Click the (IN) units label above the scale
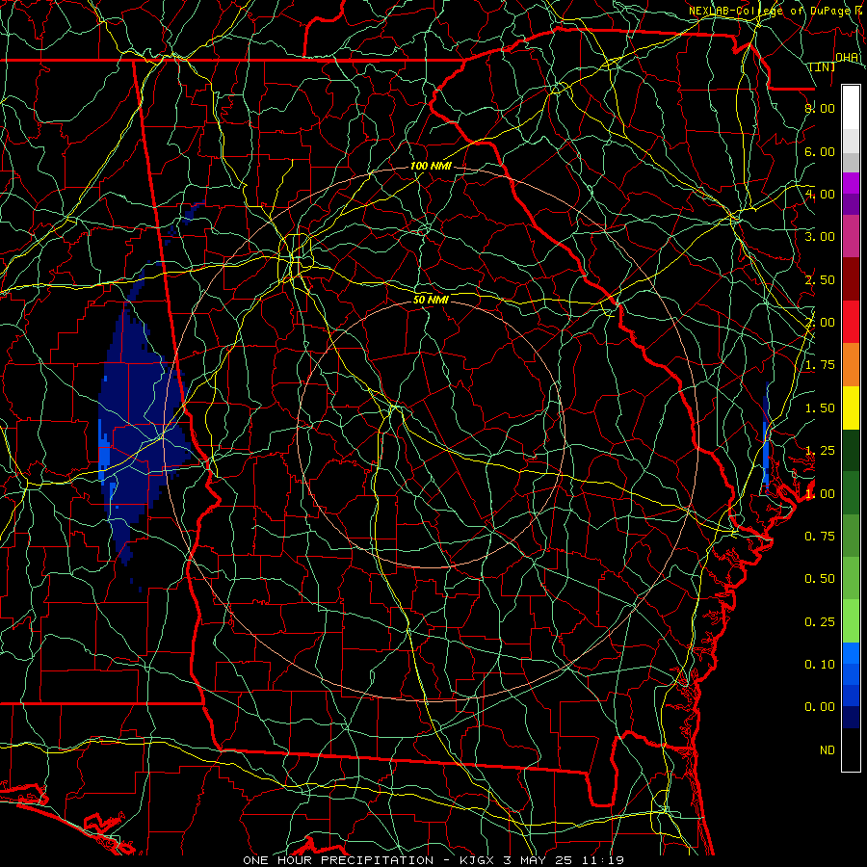 (823, 66)
